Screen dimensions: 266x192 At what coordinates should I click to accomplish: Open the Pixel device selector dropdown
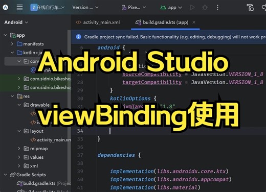pos(134,7)
